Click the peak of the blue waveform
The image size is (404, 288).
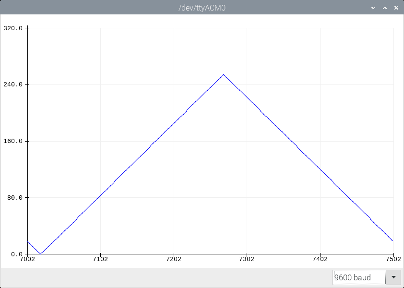[223, 74]
